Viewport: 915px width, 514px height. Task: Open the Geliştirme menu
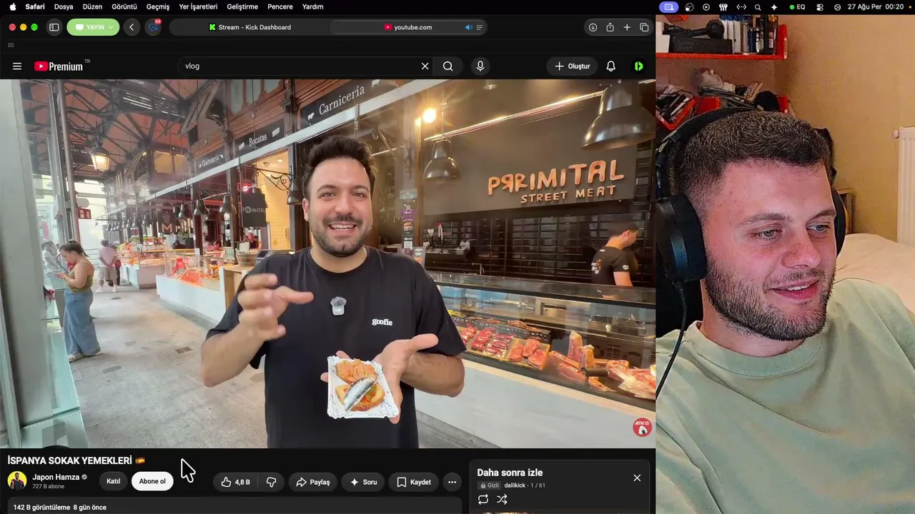(x=242, y=7)
